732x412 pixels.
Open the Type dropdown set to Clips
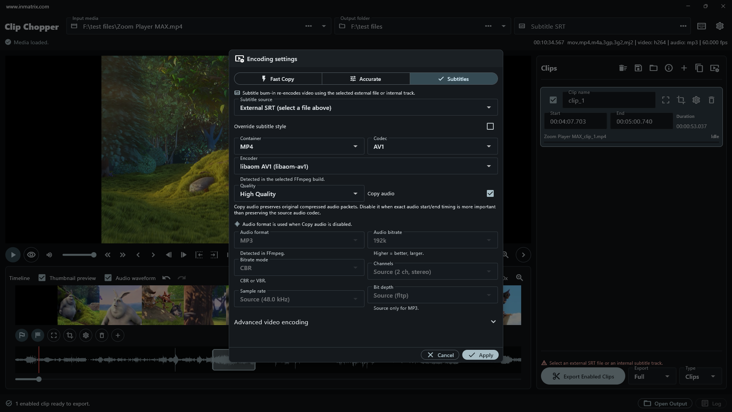click(x=700, y=377)
